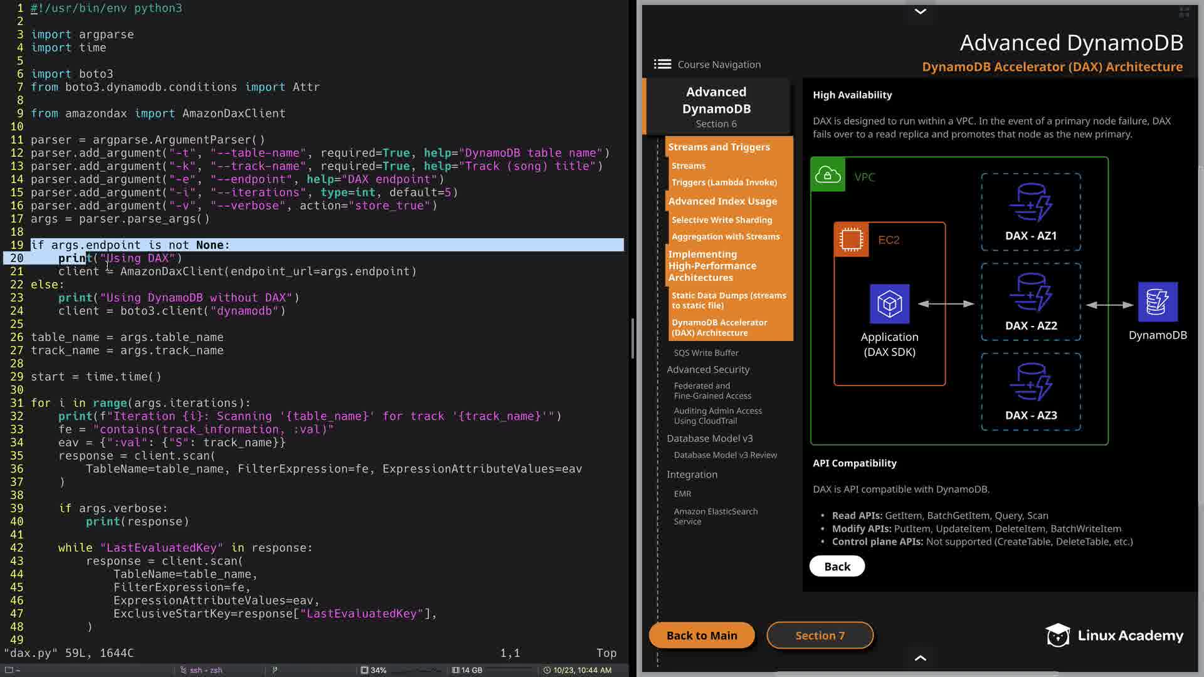Select the Streams and Triggers topic
The image size is (1204, 677).
719,147
